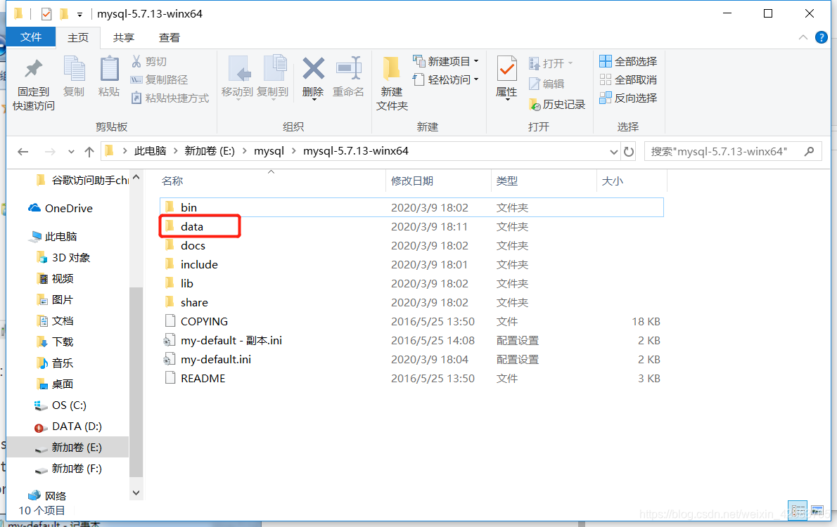
Task: Select the my-default.ini file
Action: coord(411,360)
